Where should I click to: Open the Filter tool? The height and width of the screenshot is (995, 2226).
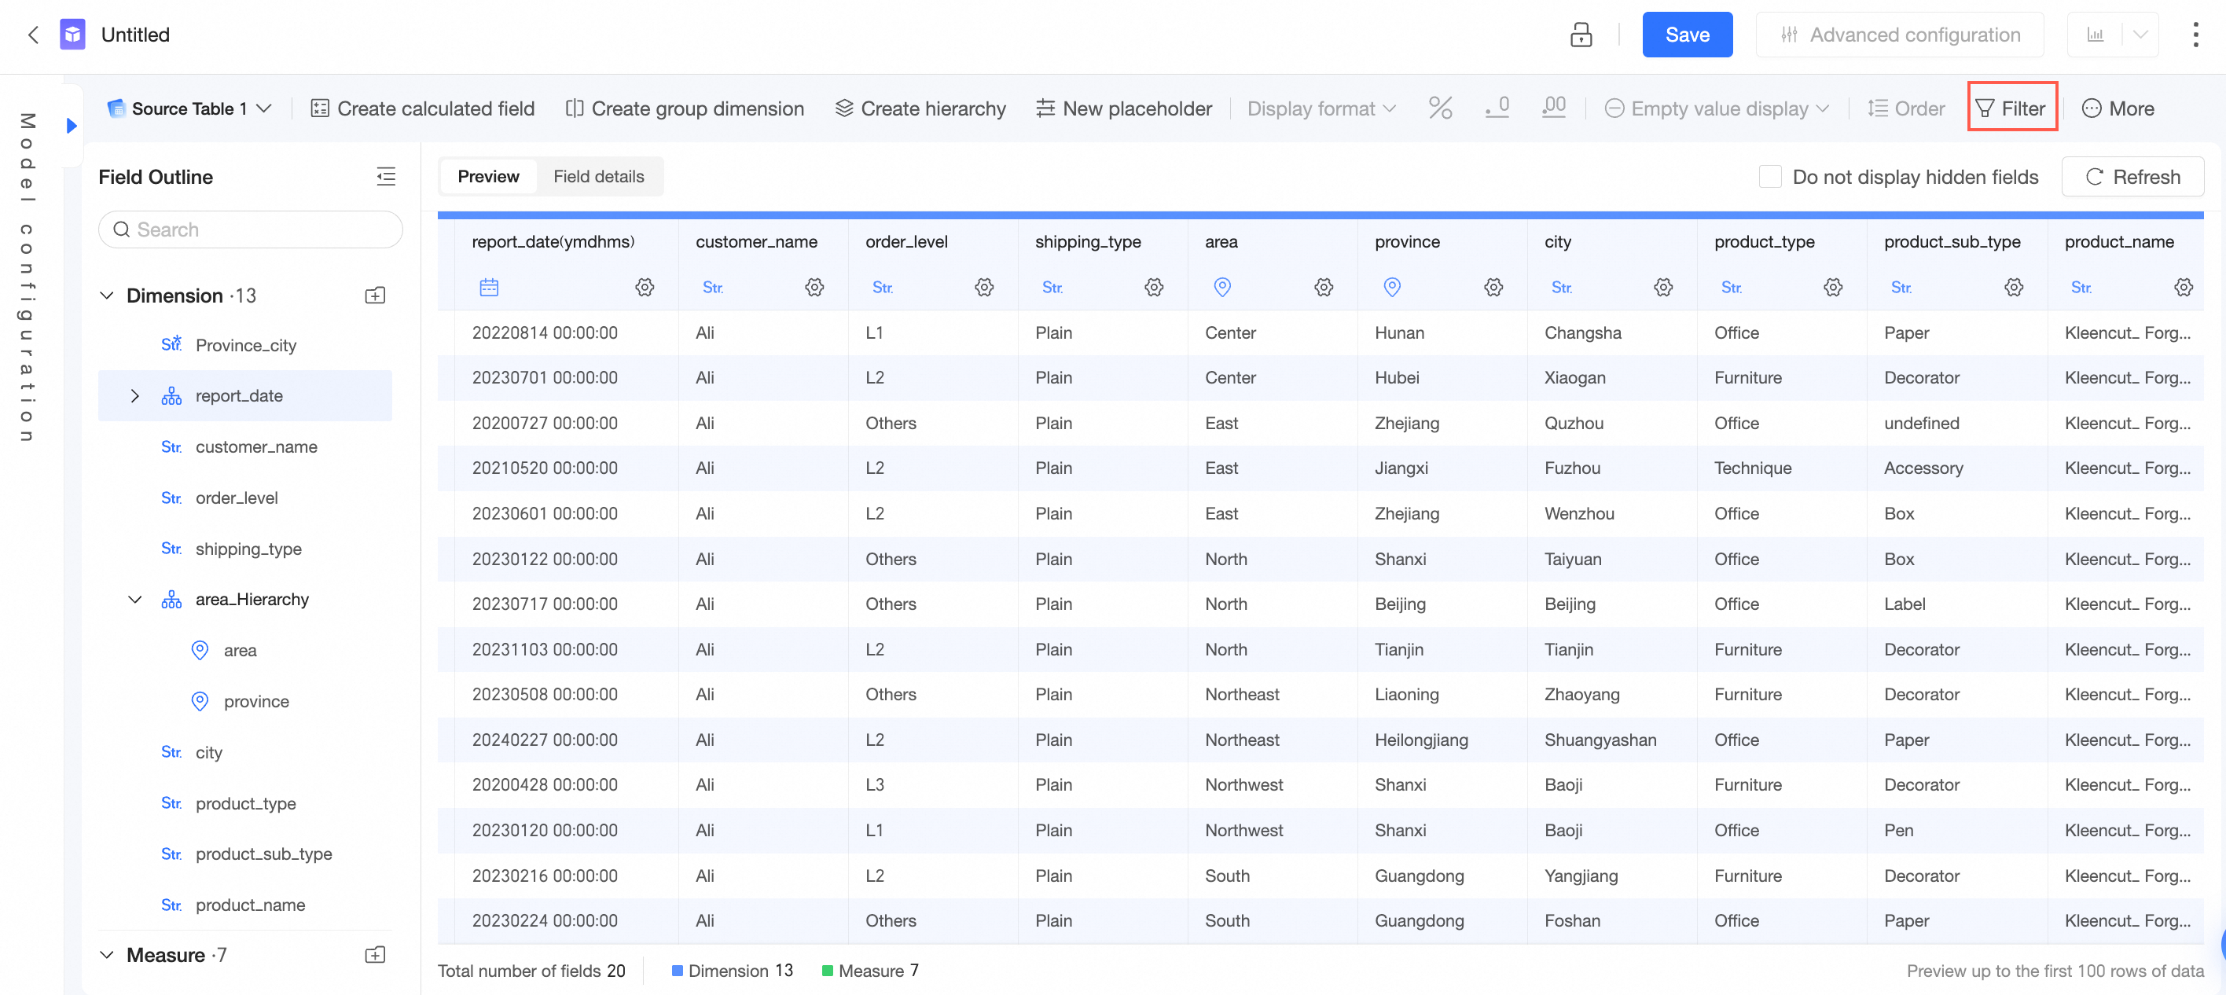click(2011, 108)
